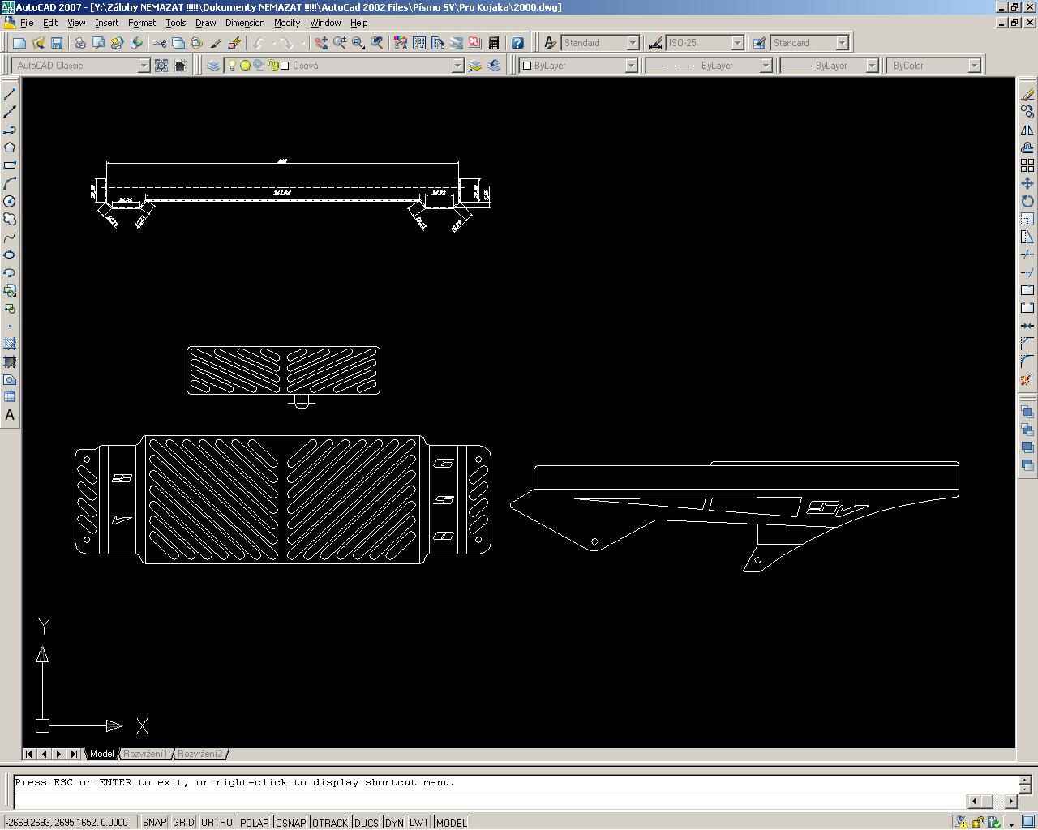Select the Ellipse draw tool
Image resolution: width=1038 pixels, height=830 pixels.
(x=10, y=255)
